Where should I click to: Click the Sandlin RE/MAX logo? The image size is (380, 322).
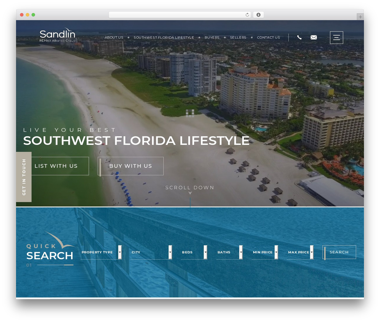point(57,35)
